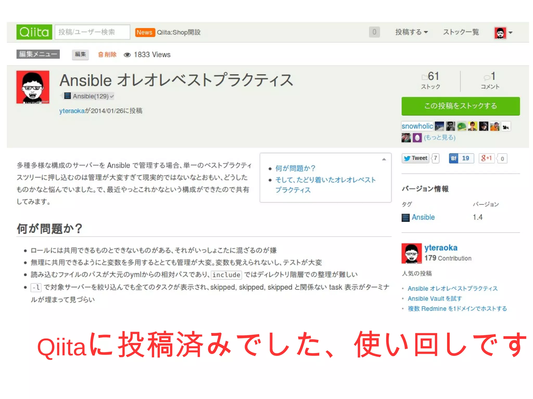Open the Qiita:Shop開設 news link
The height and width of the screenshot is (399, 533).
pos(179,32)
